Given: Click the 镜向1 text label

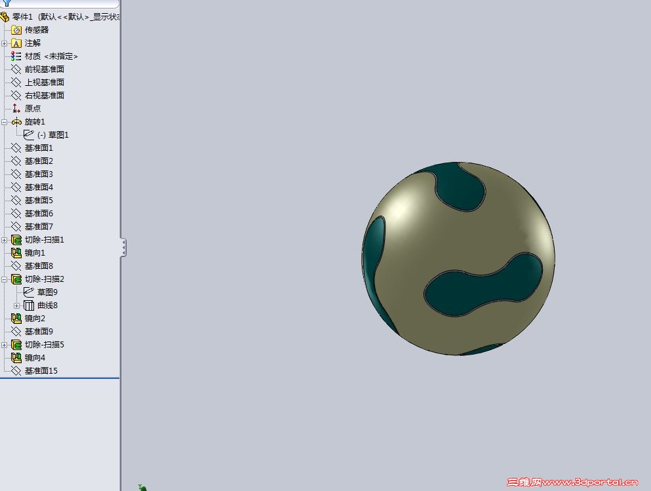Looking at the screenshot, I should point(35,253).
